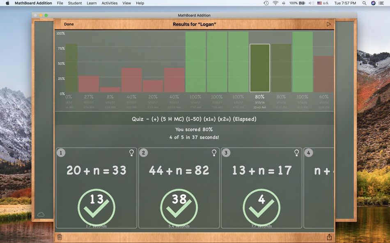Click the problem 4 number badge
The width and height of the screenshot is (390, 243).
[309, 153]
